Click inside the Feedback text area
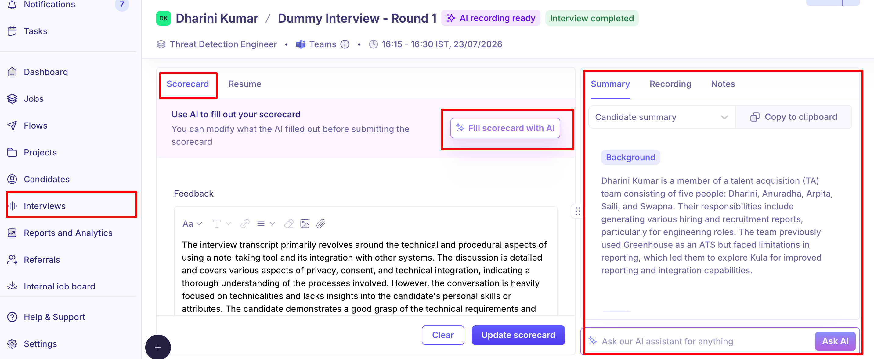This screenshot has width=874, height=359. click(x=366, y=276)
